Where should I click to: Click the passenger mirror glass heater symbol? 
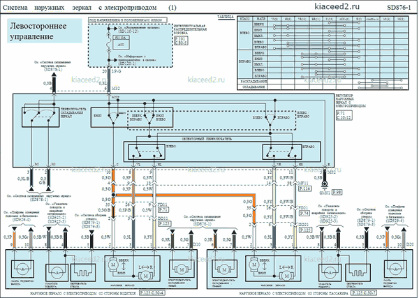(358, 273)
